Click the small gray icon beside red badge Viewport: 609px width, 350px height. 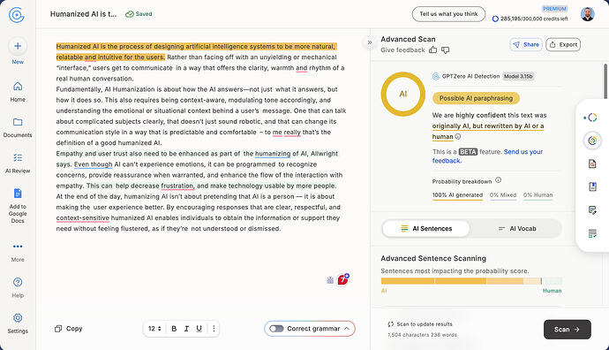pyautogui.click(x=330, y=280)
